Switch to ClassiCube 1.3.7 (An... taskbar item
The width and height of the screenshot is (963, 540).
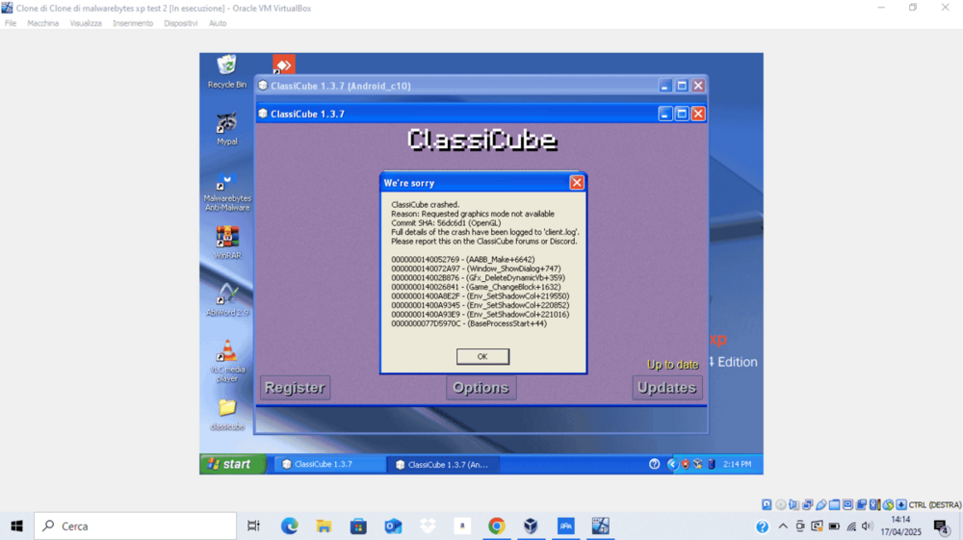[443, 465]
